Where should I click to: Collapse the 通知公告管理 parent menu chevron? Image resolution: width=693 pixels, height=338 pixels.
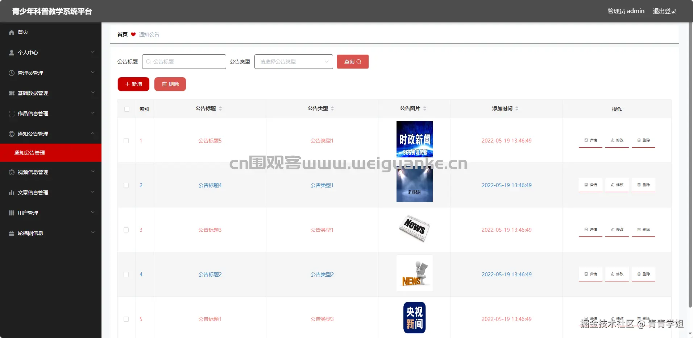tap(93, 133)
